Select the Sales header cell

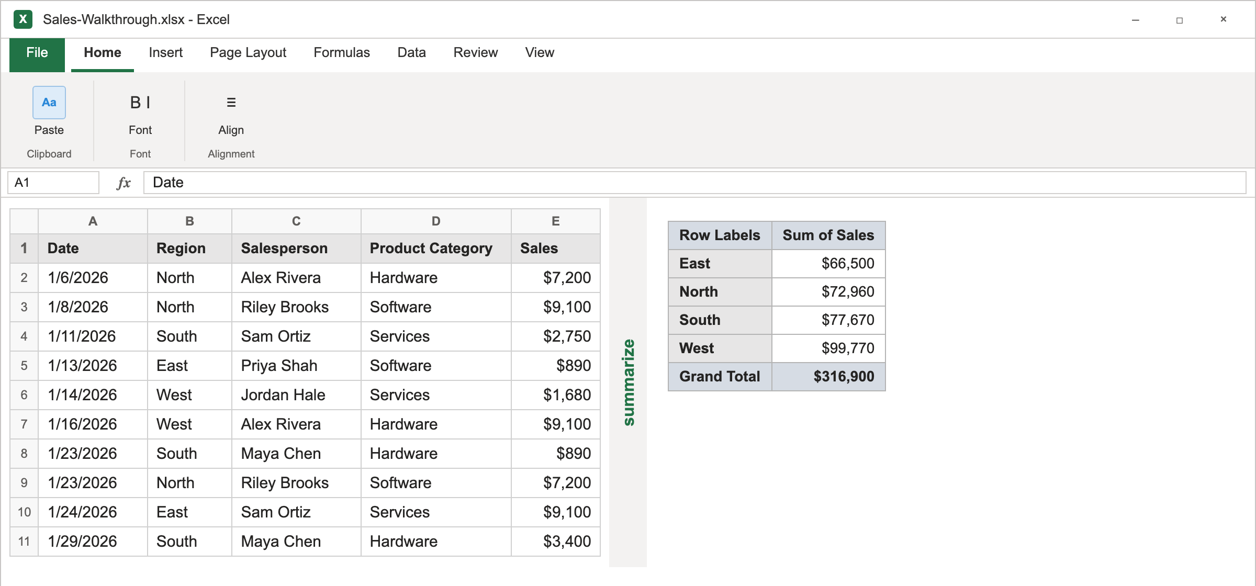(556, 249)
